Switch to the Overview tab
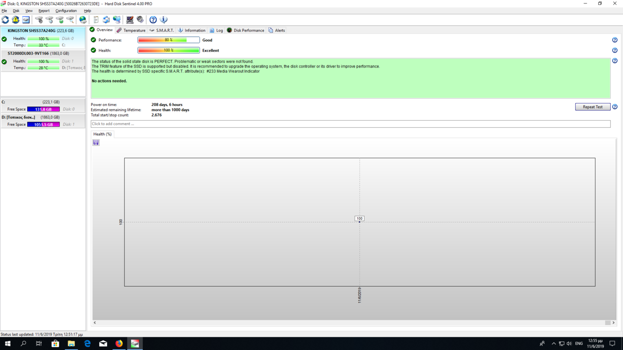Image resolution: width=623 pixels, height=350 pixels. tap(101, 30)
